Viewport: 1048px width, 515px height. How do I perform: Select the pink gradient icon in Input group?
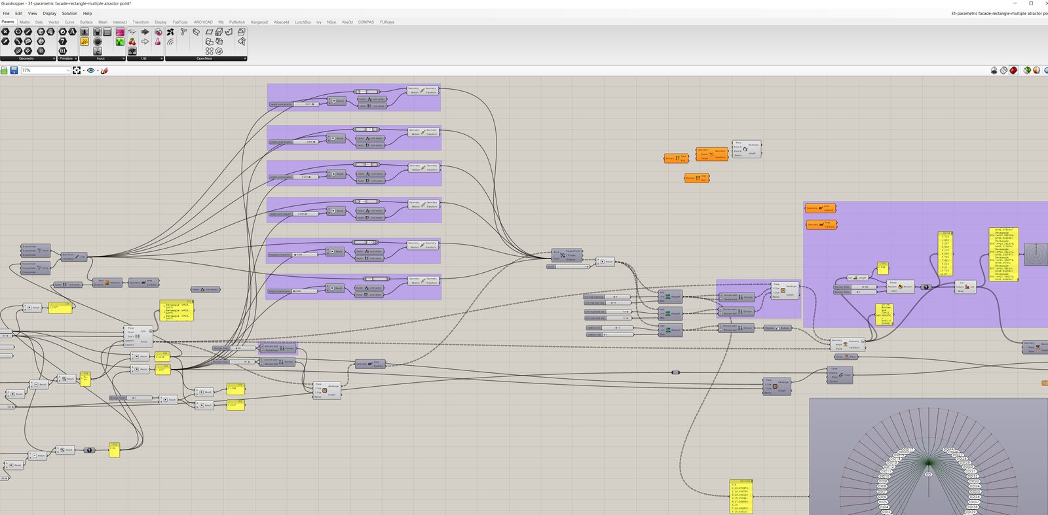click(121, 31)
